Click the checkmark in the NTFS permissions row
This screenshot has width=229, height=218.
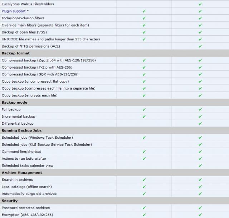[x=200, y=46]
